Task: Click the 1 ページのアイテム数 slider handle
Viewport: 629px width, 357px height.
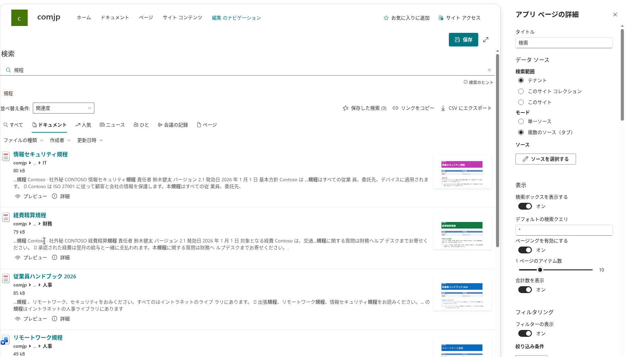Action: coord(540,270)
